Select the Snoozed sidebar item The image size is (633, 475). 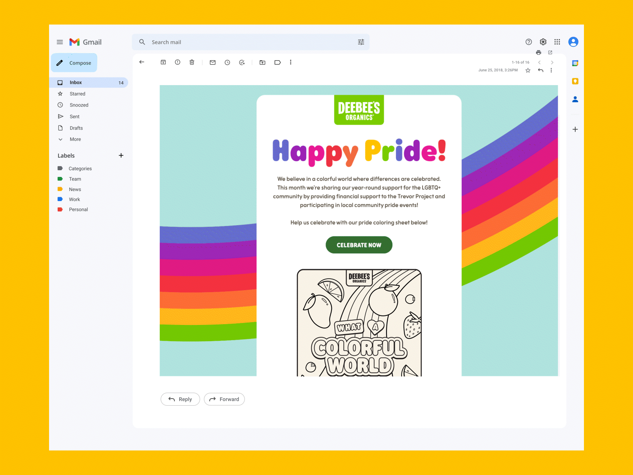pyautogui.click(x=79, y=105)
